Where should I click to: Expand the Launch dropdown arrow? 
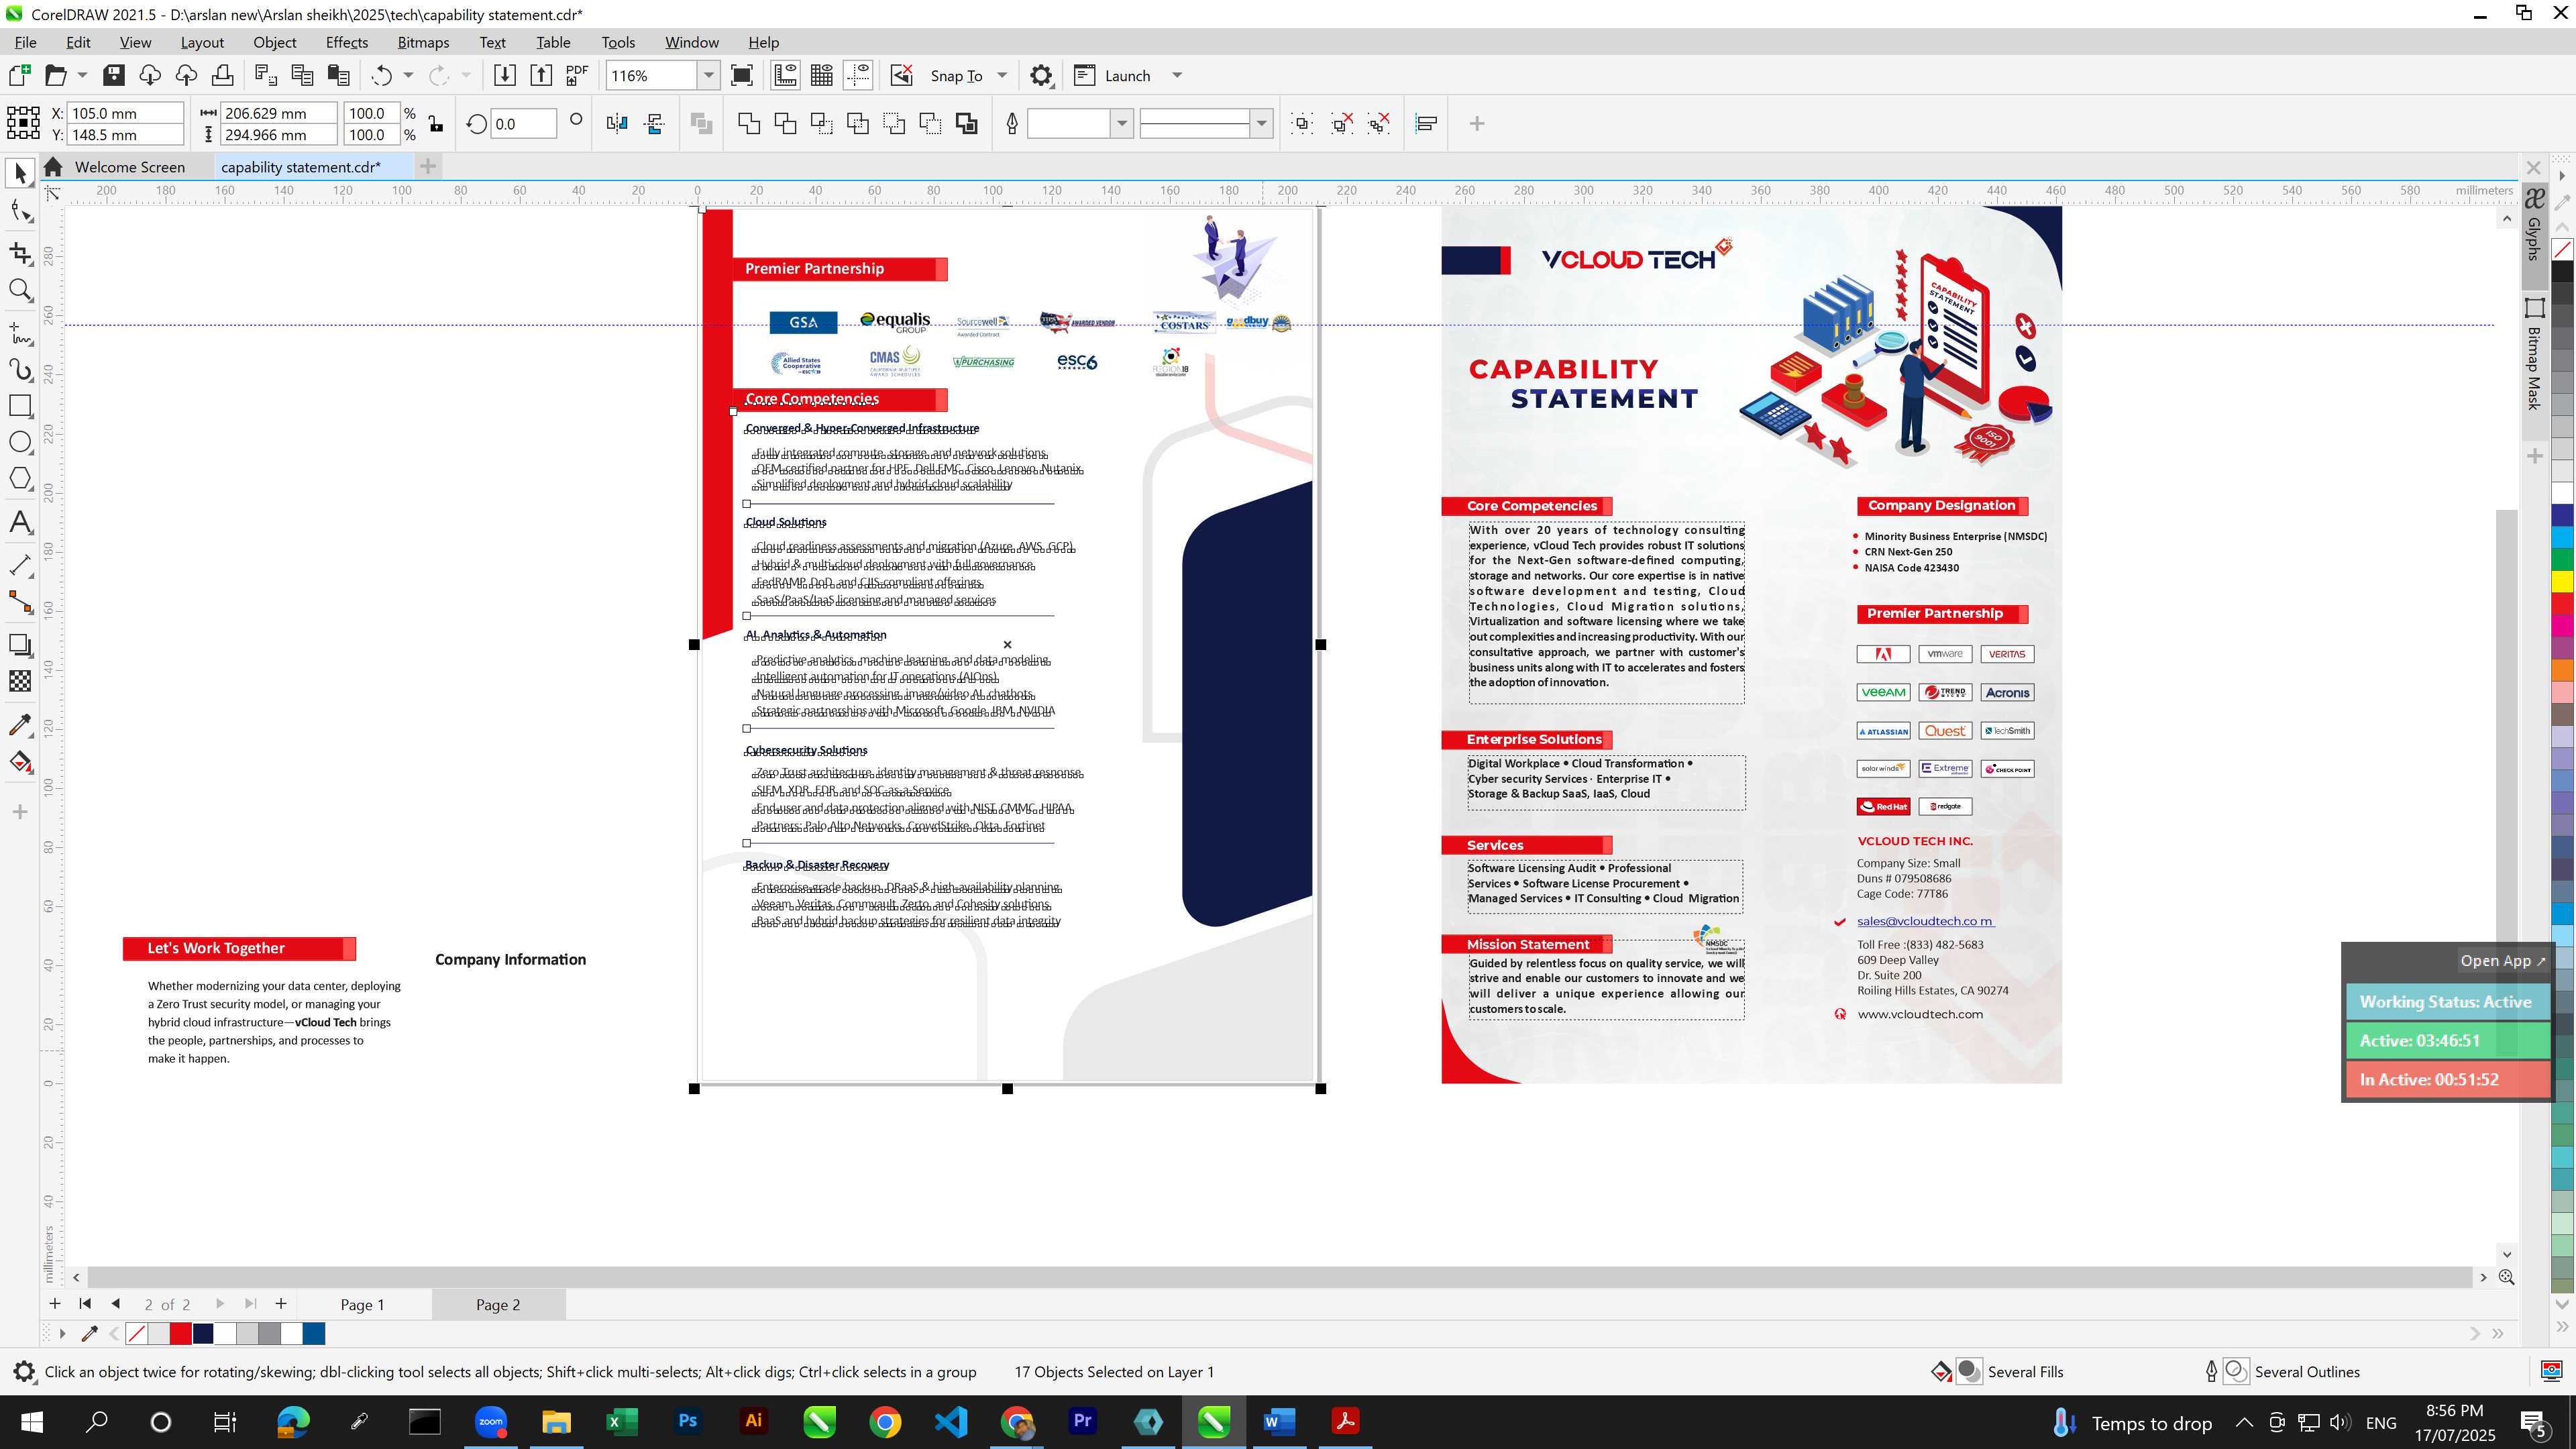pos(1177,75)
